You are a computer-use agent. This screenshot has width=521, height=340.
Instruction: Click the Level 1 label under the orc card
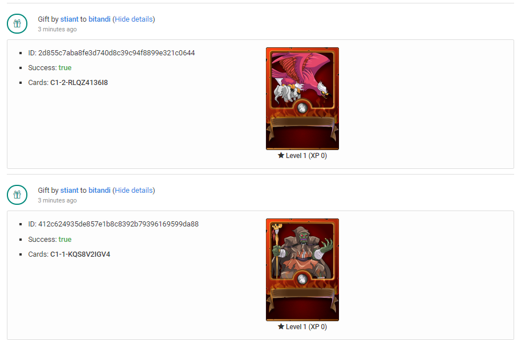point(306,327)
